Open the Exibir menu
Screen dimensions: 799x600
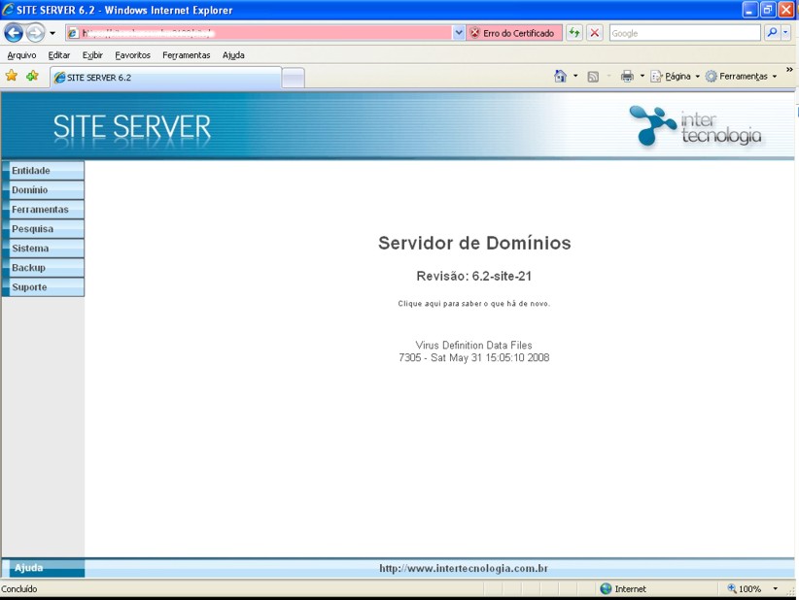(x=92, y=55)
